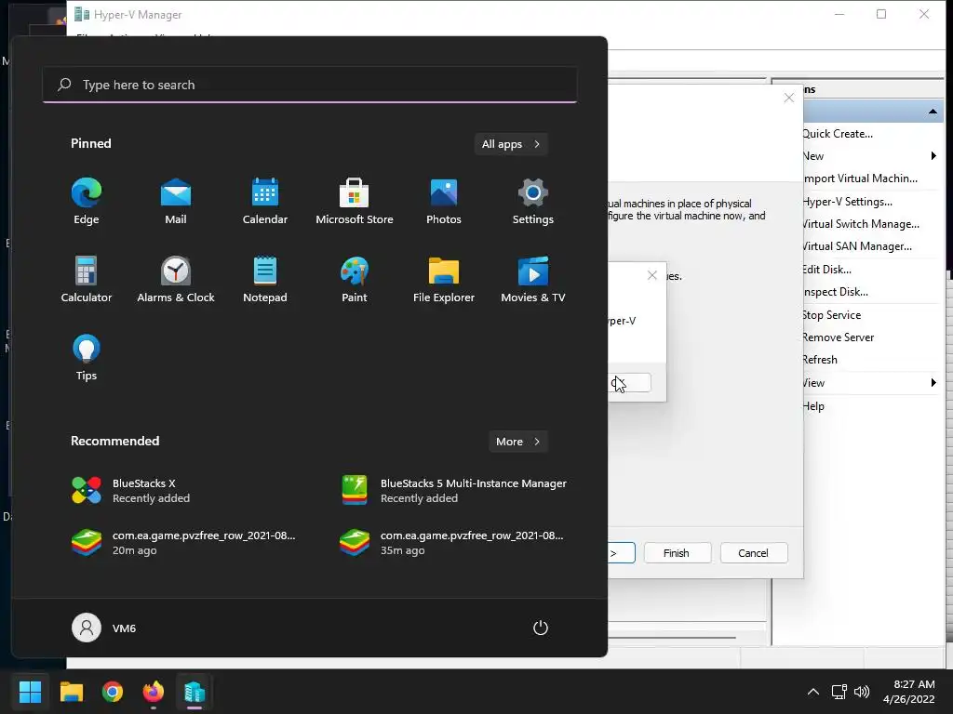Open network status in system tray
953x714 pixels.
click(839, 692)
